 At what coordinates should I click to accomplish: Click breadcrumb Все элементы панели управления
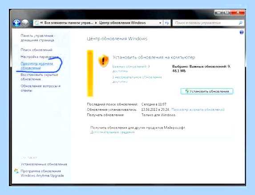point(69,23)
